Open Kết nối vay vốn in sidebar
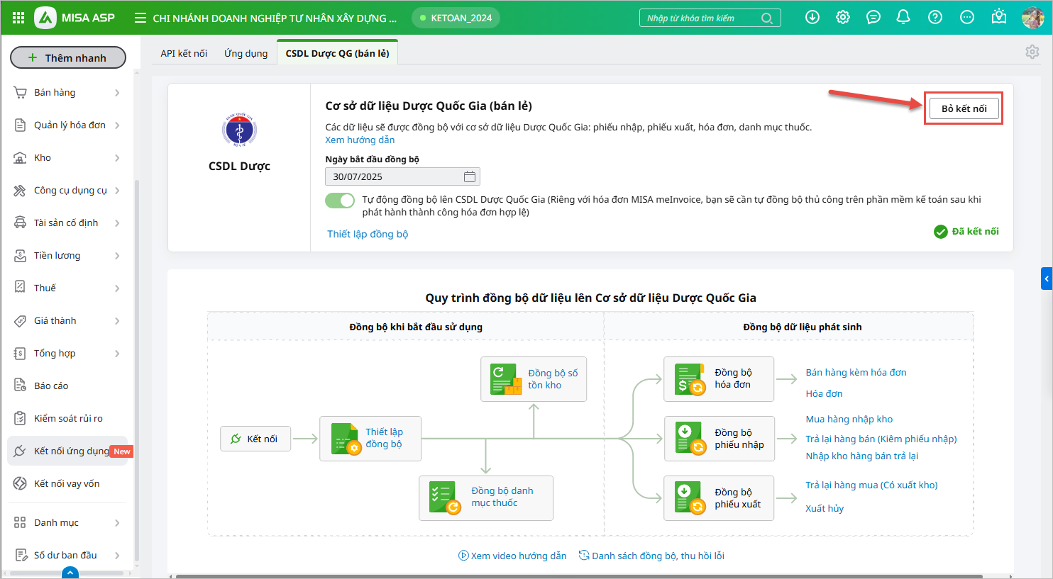Screen dimensions: 1053x579 [67, 484]
